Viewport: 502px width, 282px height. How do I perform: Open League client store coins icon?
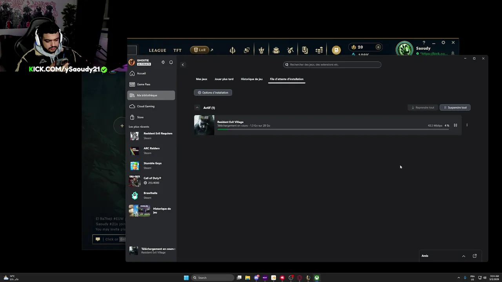[x=319, y=50]
